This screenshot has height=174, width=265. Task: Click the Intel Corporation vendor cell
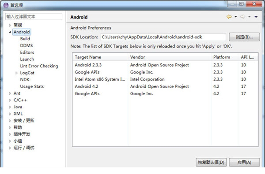147,79
